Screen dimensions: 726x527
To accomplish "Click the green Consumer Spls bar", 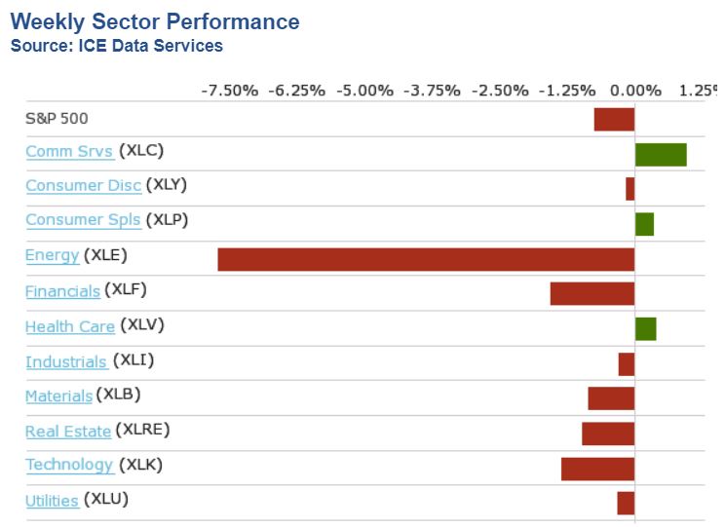I will [644, 224].
